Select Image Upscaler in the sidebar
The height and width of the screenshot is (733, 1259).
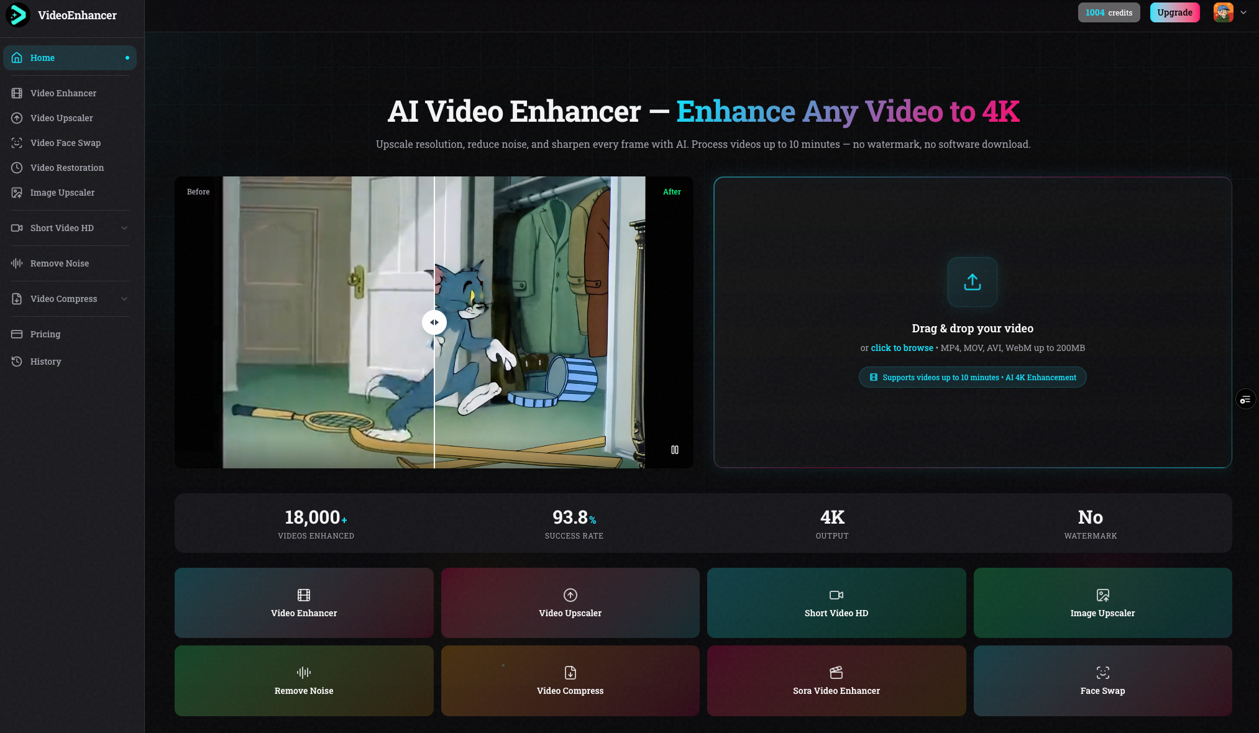click(x=62, y=193)
